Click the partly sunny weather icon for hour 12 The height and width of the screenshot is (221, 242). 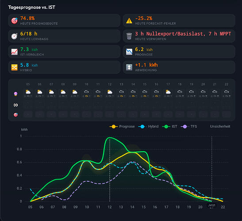110,91
